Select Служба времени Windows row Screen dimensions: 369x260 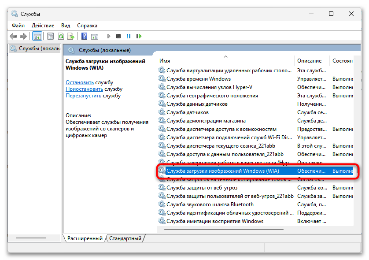pyautogui.click(x=255, y=78)
